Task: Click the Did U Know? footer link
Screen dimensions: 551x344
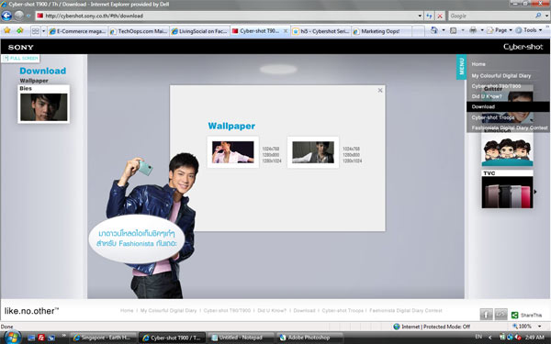Action: 272,311
